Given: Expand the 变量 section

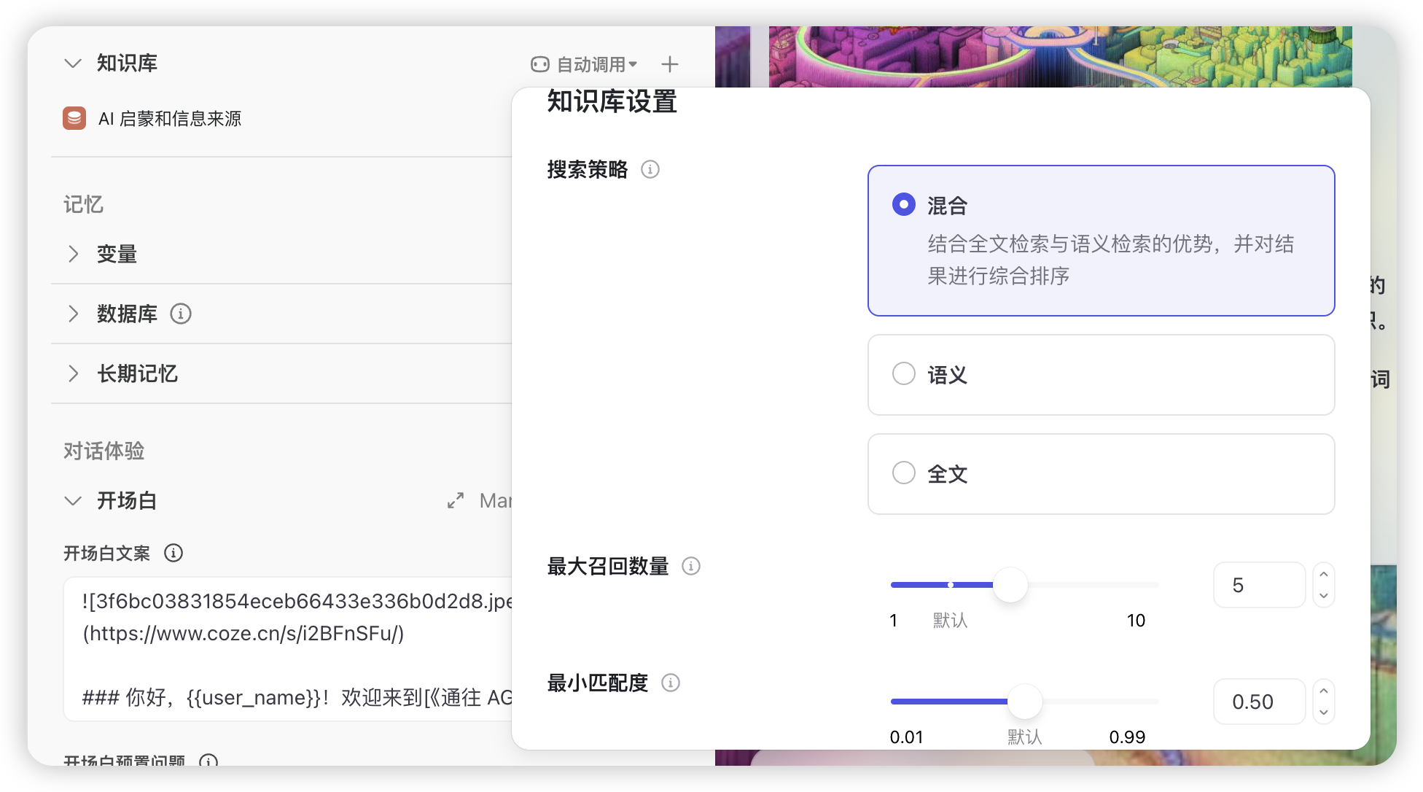Looking at the screenshot, I should pos(73,254).
